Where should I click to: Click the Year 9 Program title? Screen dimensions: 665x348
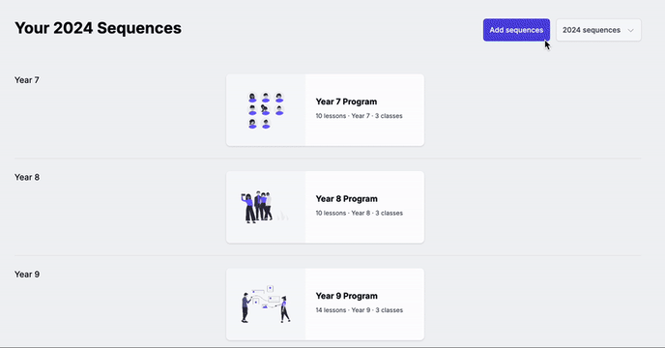point(346,296)
